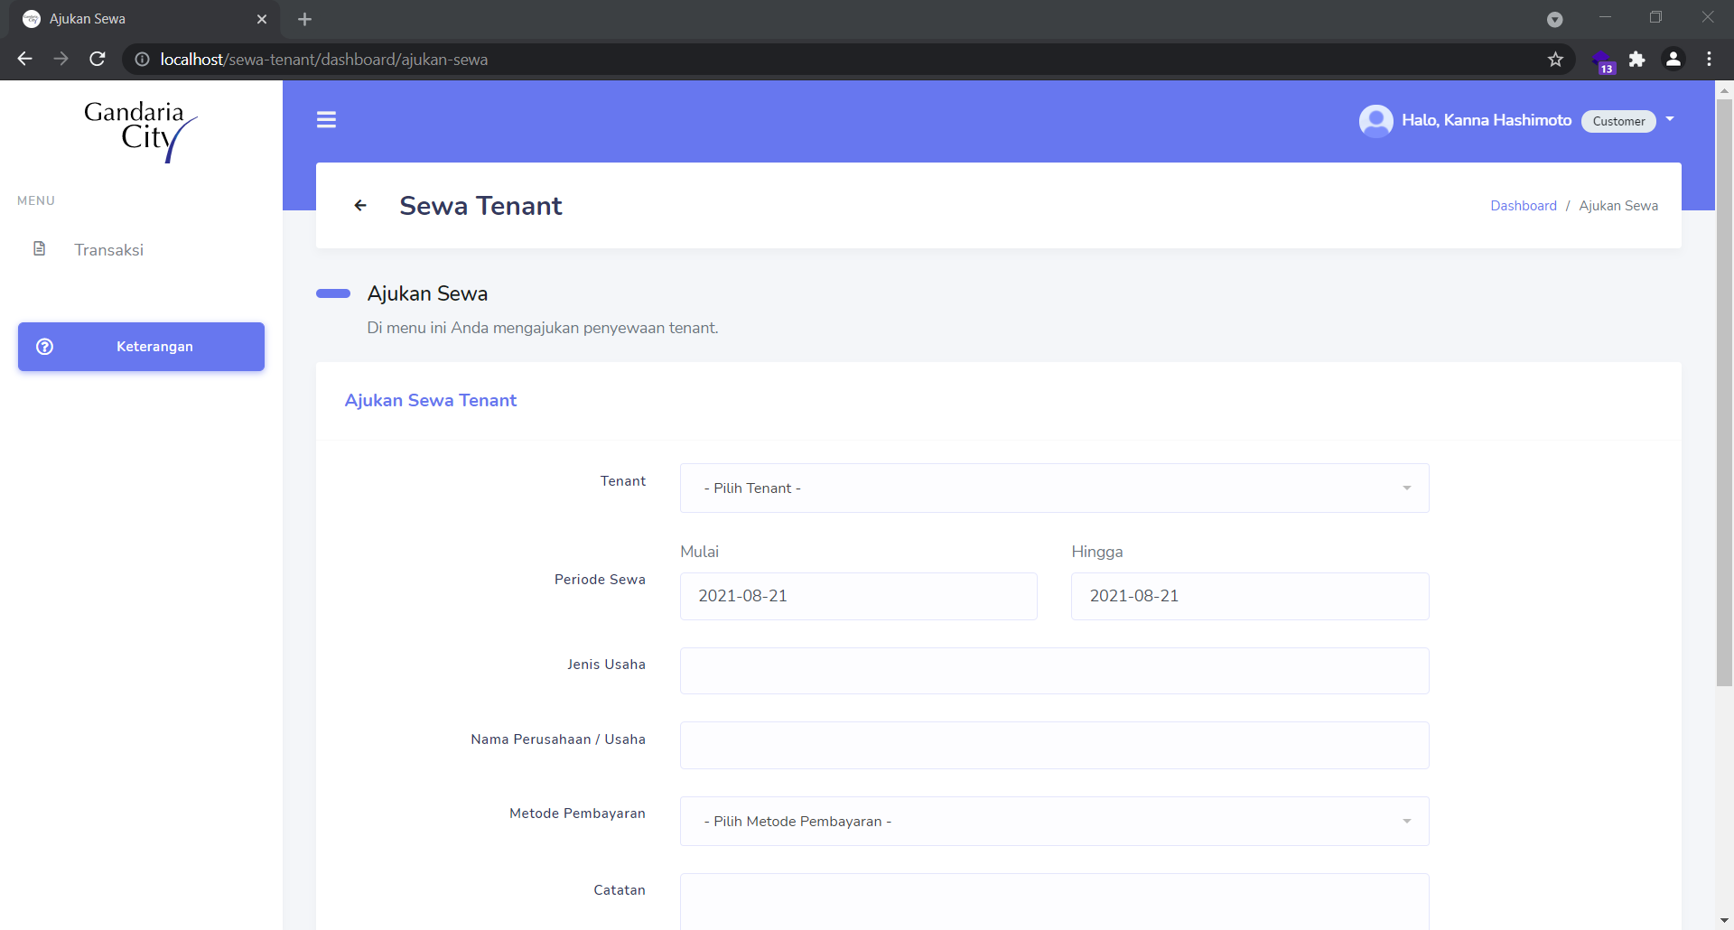Screen dimensions: 1734x930
Task: Select Transaksi in the sidebar menu
Action: pyautogui.click(x=108, y=249)
